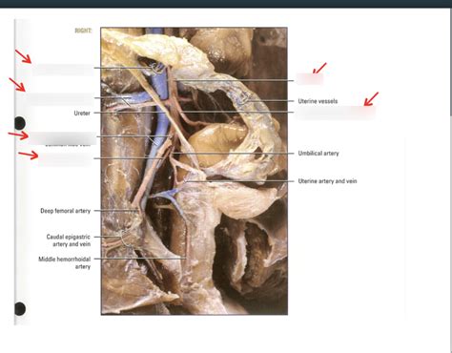Click the 'Umbilical artery' label

tap(318, 154)
